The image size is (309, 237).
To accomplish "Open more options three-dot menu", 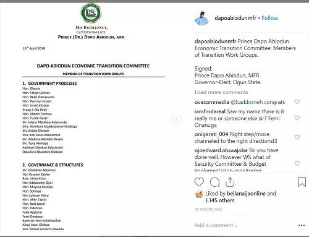I will (x=302, y=225).
